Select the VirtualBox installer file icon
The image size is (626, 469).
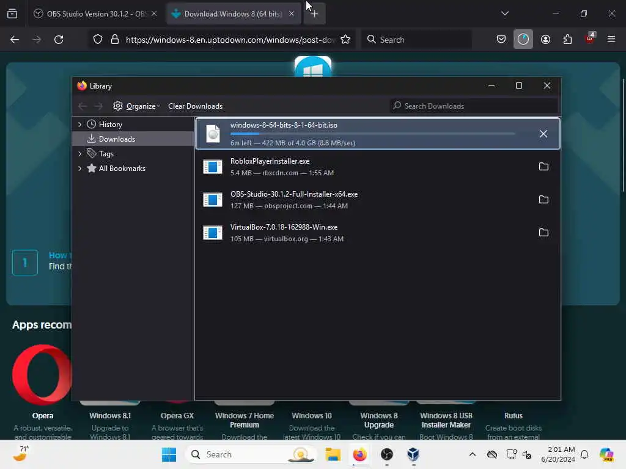click(212, 233)
